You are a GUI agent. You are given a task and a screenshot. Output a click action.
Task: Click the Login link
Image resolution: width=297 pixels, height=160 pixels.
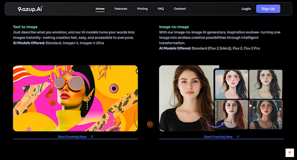click(246, 9)
